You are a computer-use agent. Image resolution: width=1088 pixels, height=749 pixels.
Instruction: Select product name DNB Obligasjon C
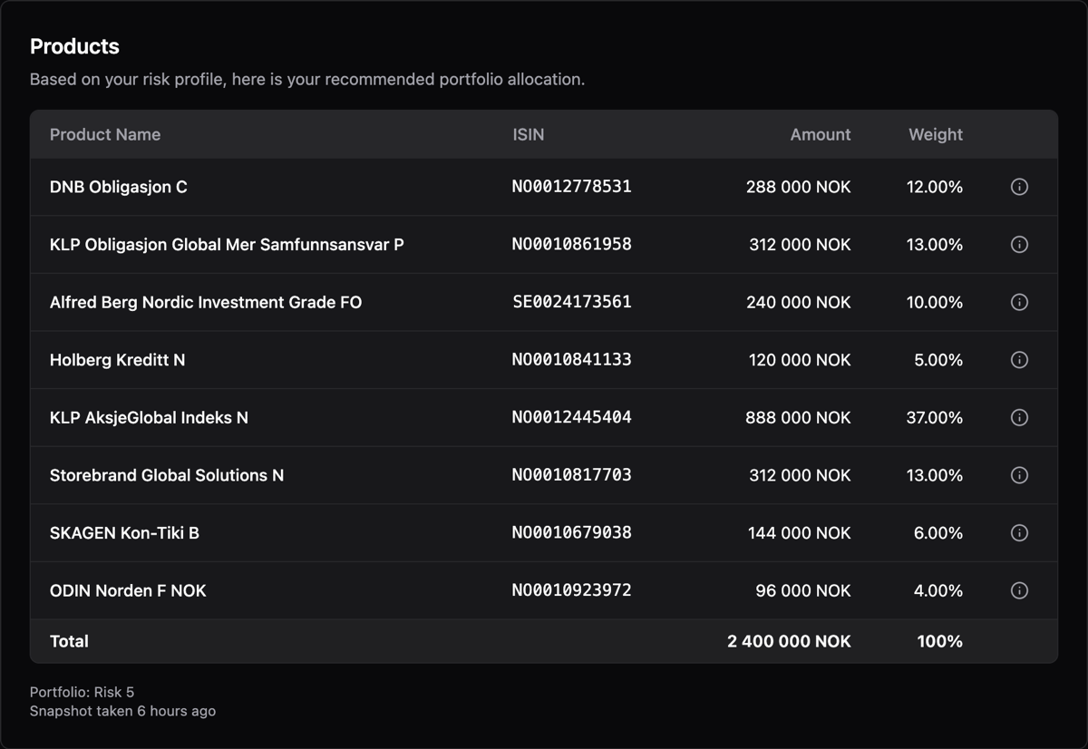[x=119, y=187]
